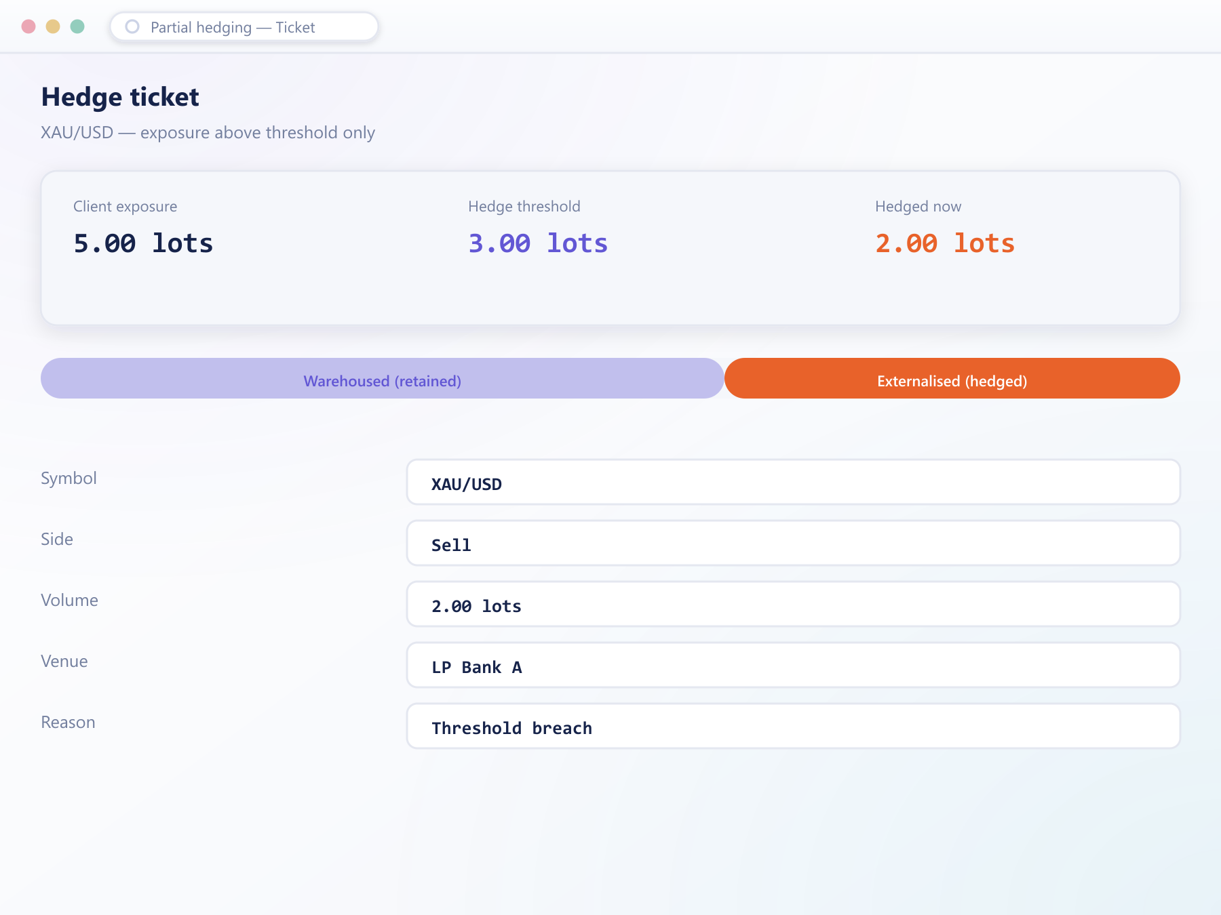The width and height of the screenshot is (1221, 915).
Task: Select the Partial hedging — Ticket tab
Action: pyautogui.click(x=244, y=27)
